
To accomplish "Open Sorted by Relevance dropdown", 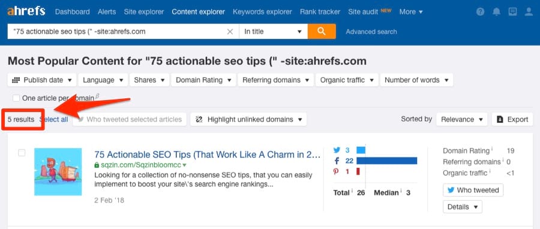I will click(462, 119).
